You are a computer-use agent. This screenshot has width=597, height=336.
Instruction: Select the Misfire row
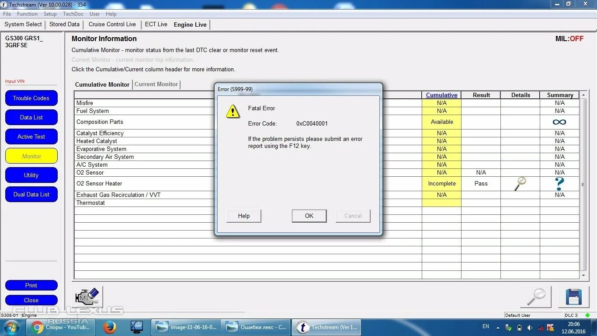[x=326, y=103]
